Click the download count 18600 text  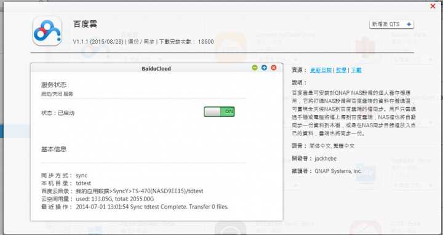(x=206, y=42)
